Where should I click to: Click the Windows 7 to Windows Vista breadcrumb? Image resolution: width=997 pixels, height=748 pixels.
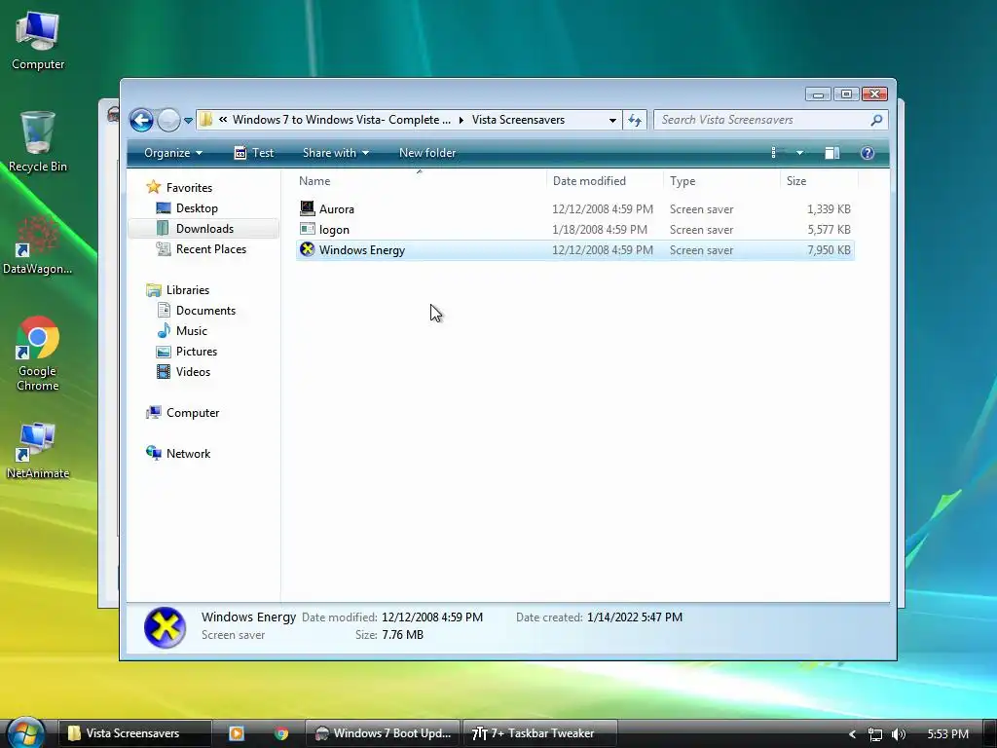coord(342,120)
